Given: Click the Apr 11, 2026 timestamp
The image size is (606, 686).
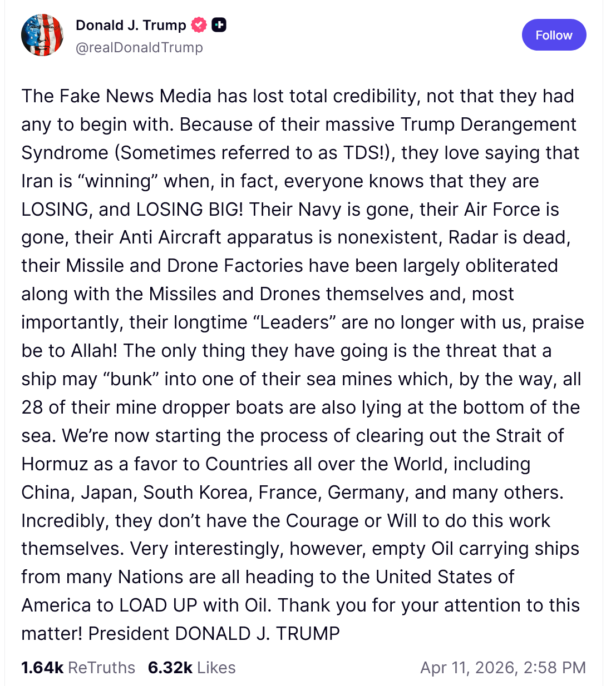Looking at the screenshot, I should (x=502, y=667).
